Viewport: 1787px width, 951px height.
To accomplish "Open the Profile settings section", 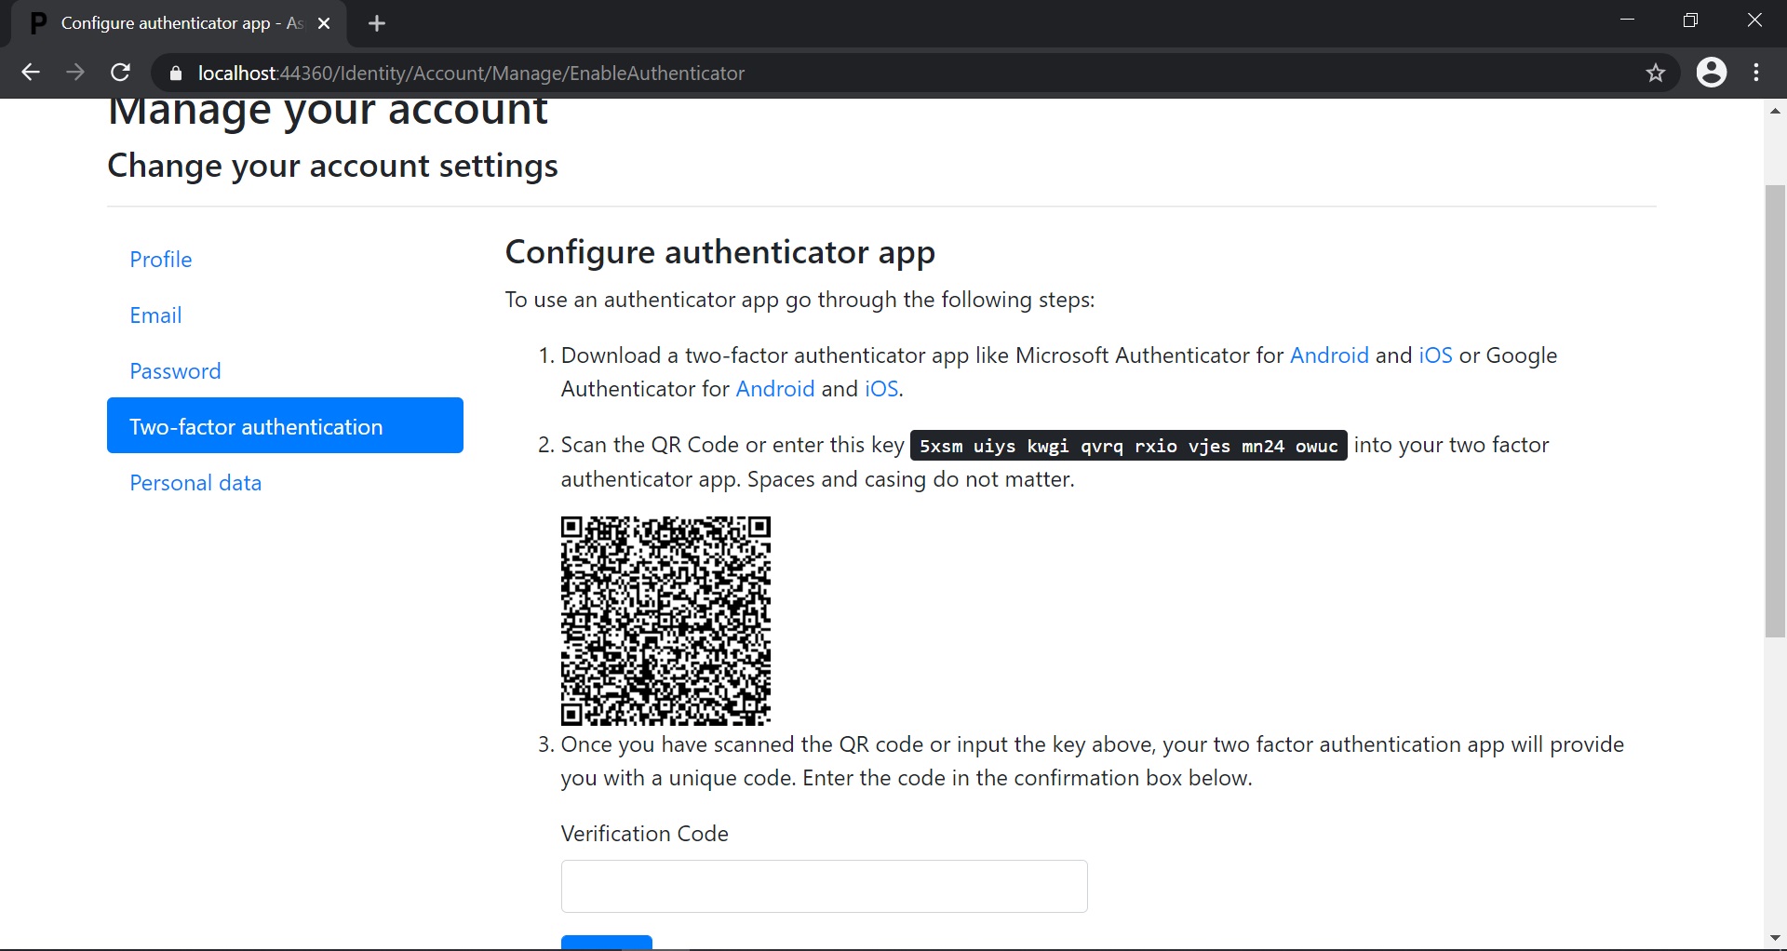I will click(161, 260).
